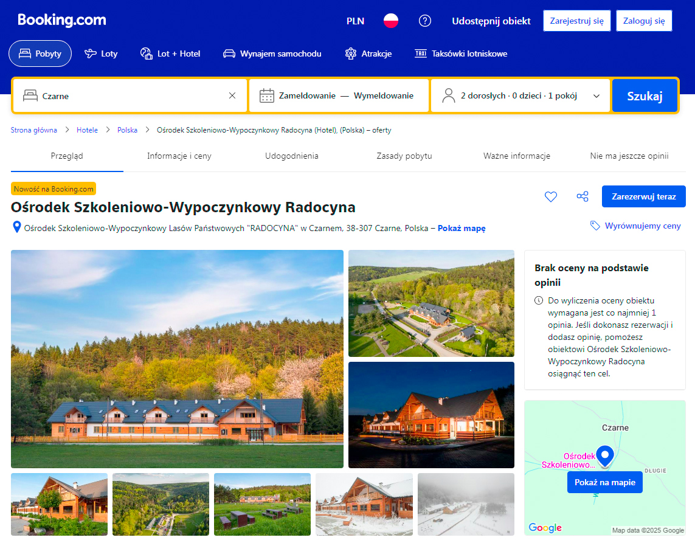The width and height of the screenshot is (695, 543).
Task: Open the Polish flag language selector
Action: click(x=390, y=21)
